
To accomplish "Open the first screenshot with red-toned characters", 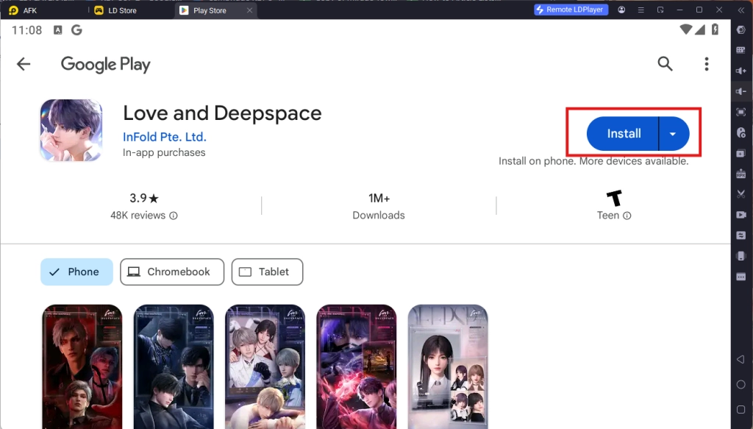I will click(x=82, y=366).
